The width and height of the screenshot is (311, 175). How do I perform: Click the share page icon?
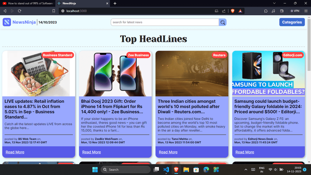coord(224,11)
